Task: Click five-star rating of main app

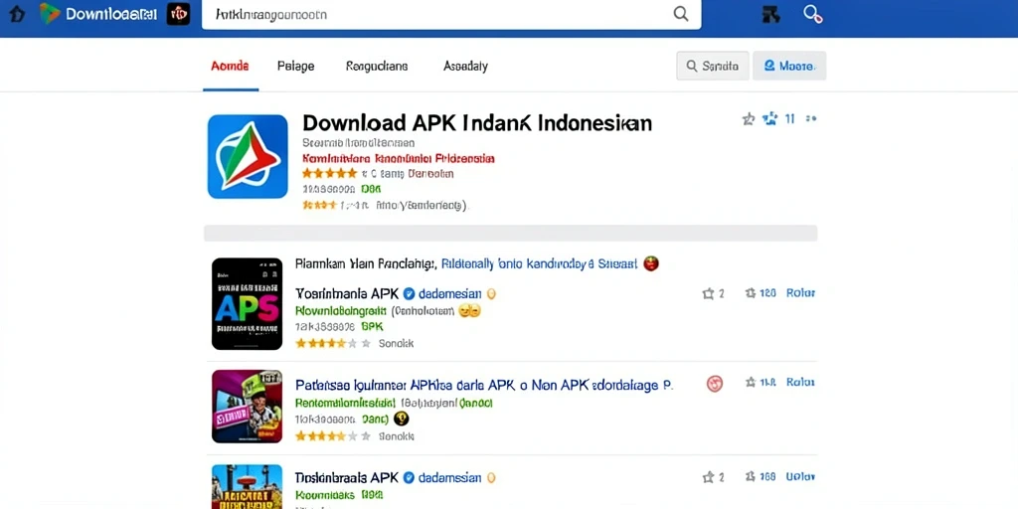Action: [330, 173]
